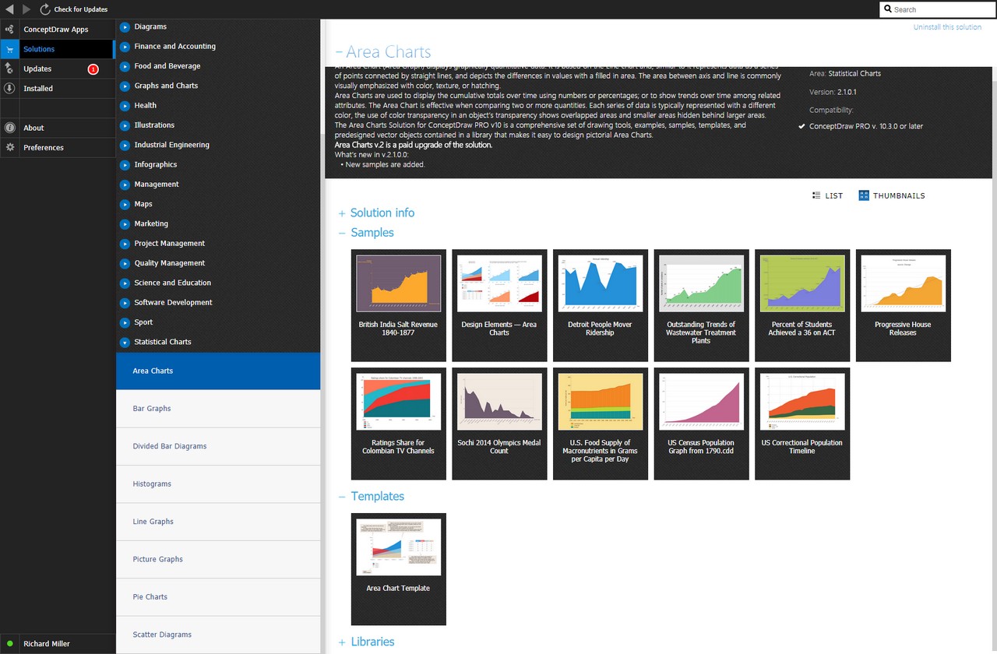
Task: Click the Installed download icon
Action: coord(9,89)
